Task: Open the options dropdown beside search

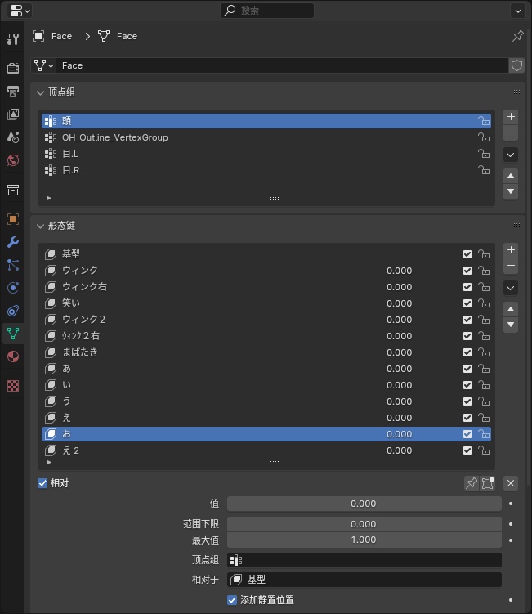Action: [518, 11]
